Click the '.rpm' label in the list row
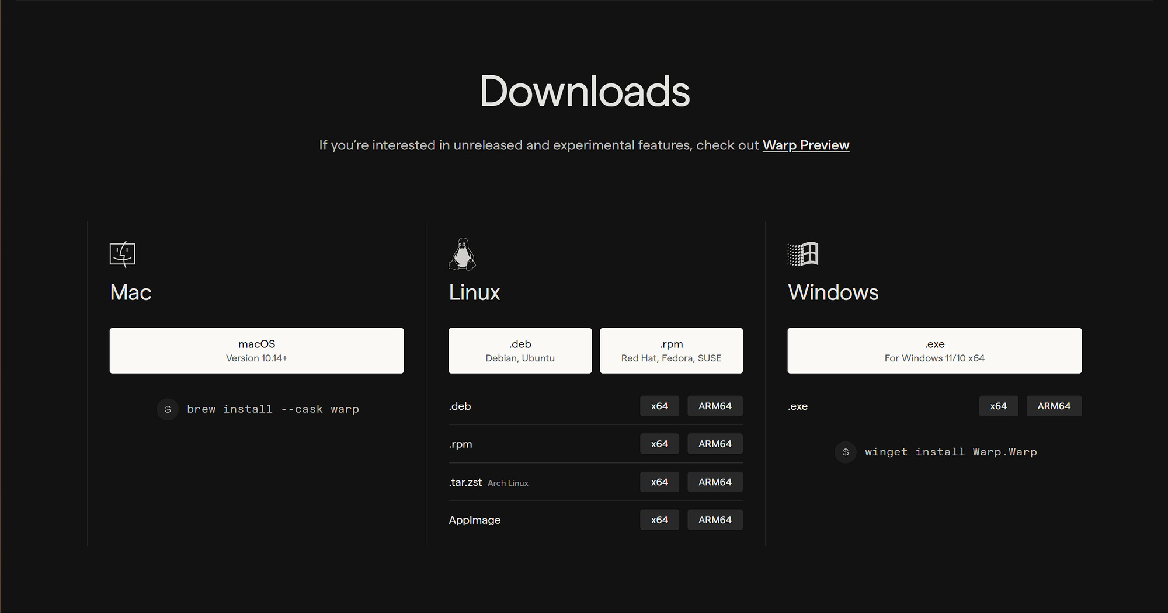The image size is (1168, 613). 461,444
